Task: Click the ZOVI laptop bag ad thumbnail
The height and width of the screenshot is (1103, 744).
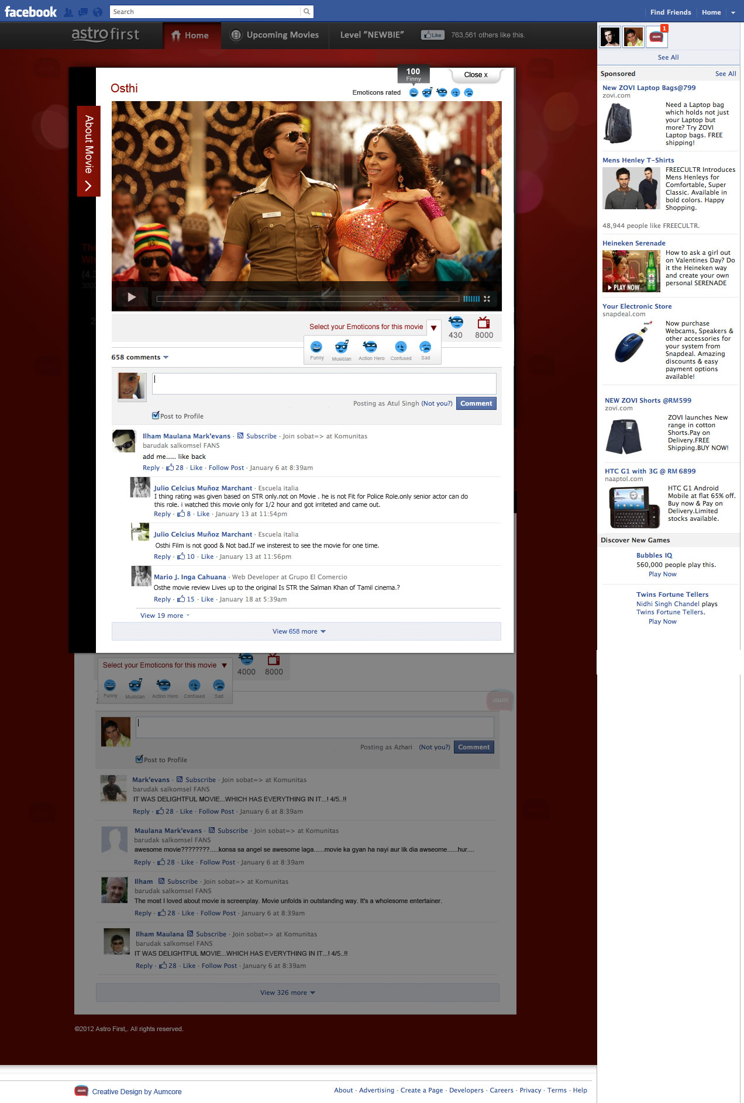Action: coord(618,123)
